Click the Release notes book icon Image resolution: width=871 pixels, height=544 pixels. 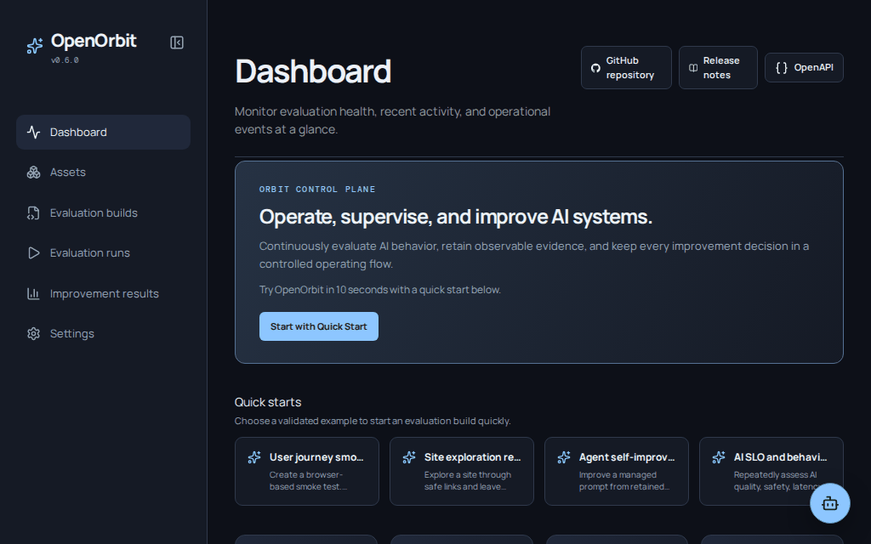(x=693, y=68)
